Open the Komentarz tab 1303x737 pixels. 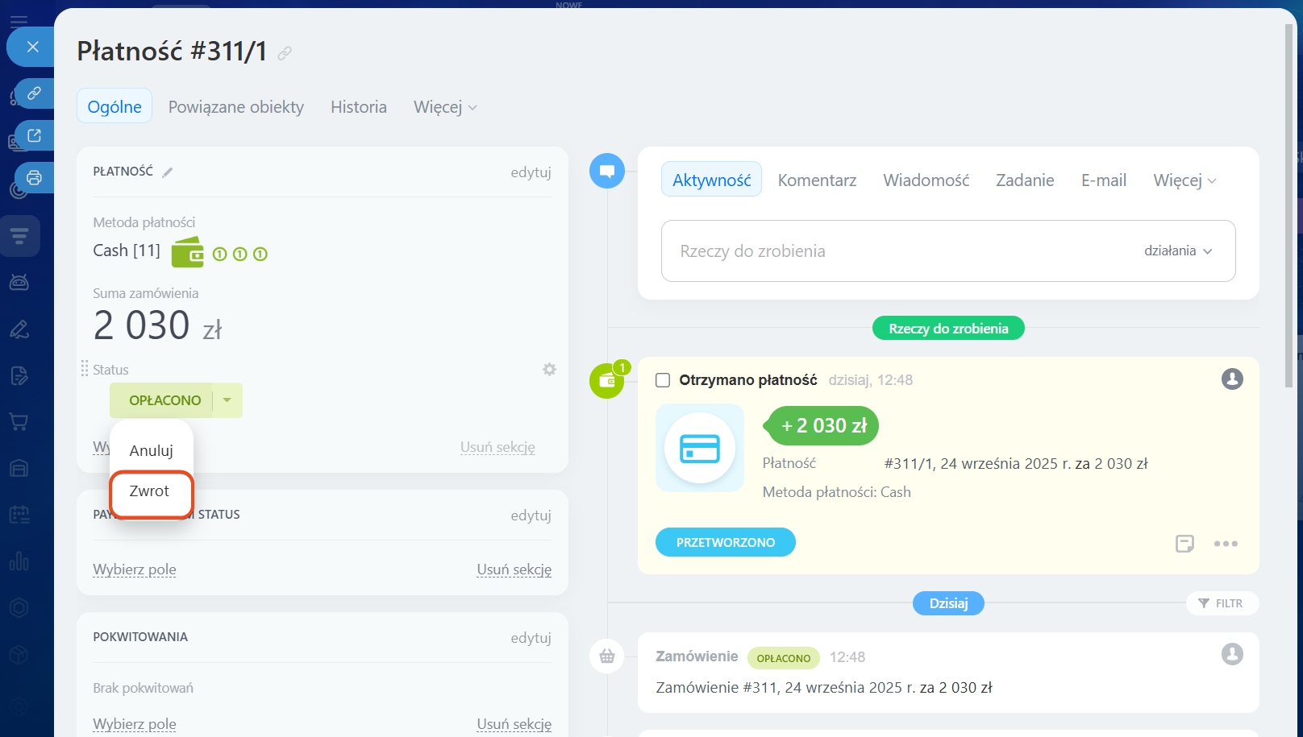pos(817,180)
